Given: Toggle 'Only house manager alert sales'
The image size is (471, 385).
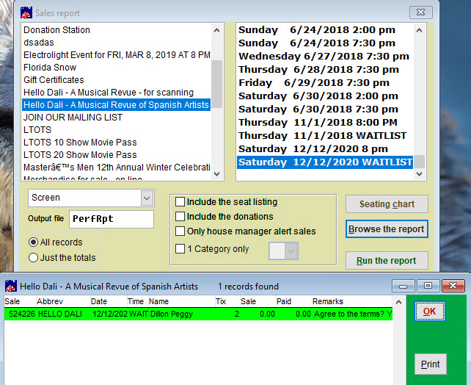Looking at the screenshot, I should (x=180, y=231).
